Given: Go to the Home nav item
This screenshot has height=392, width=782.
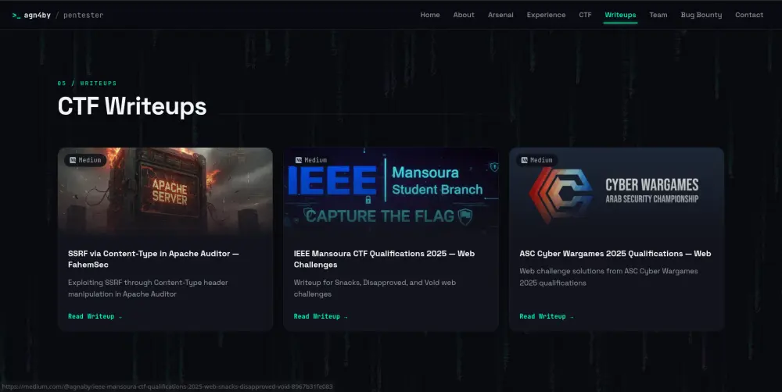Looking at the screenshot, I should tap(430, 15).
